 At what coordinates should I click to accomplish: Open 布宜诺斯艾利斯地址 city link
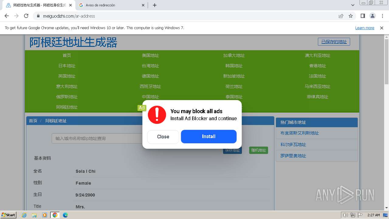pyautogui.click(x=300, y=133)
